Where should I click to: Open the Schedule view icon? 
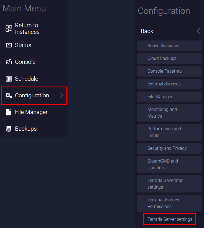[8, 78]
